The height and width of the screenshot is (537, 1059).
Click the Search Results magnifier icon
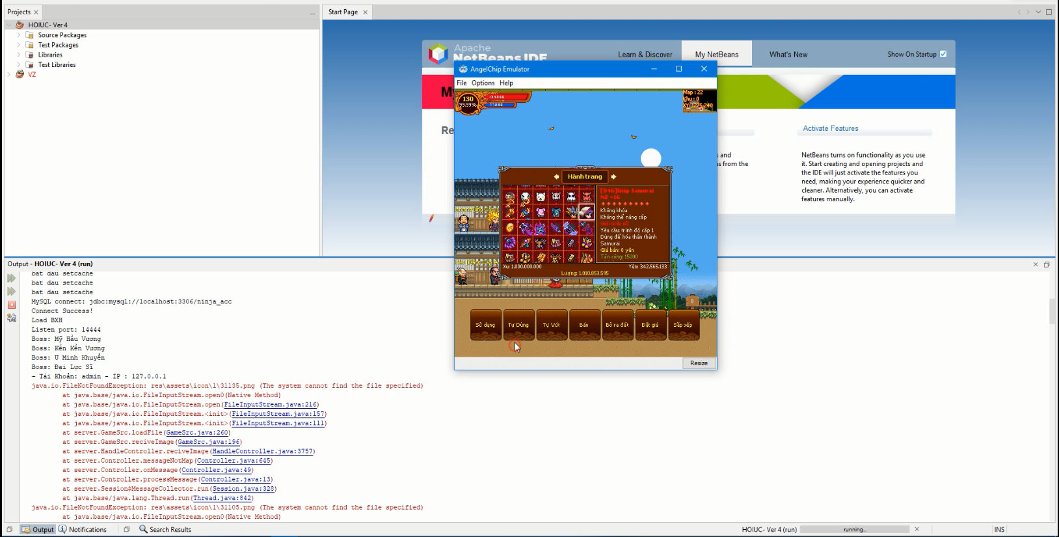coord(143,529)
